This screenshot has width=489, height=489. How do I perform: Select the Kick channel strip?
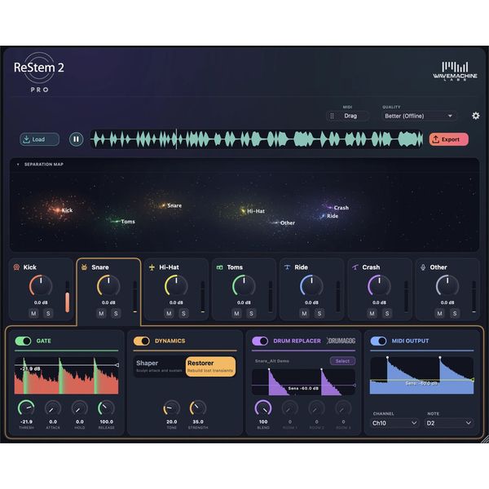point(41,289)
